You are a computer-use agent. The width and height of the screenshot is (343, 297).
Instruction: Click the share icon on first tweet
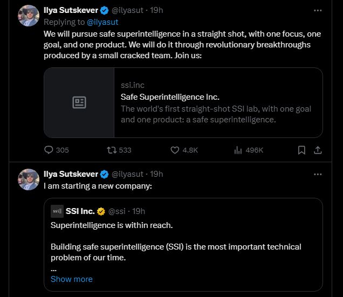pyautogui.click(x=318, y=150)
